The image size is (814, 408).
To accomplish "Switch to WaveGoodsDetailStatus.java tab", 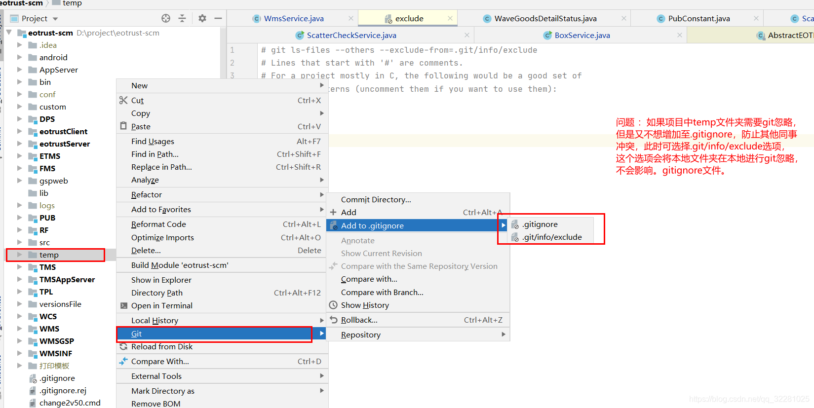I will 545,18.
